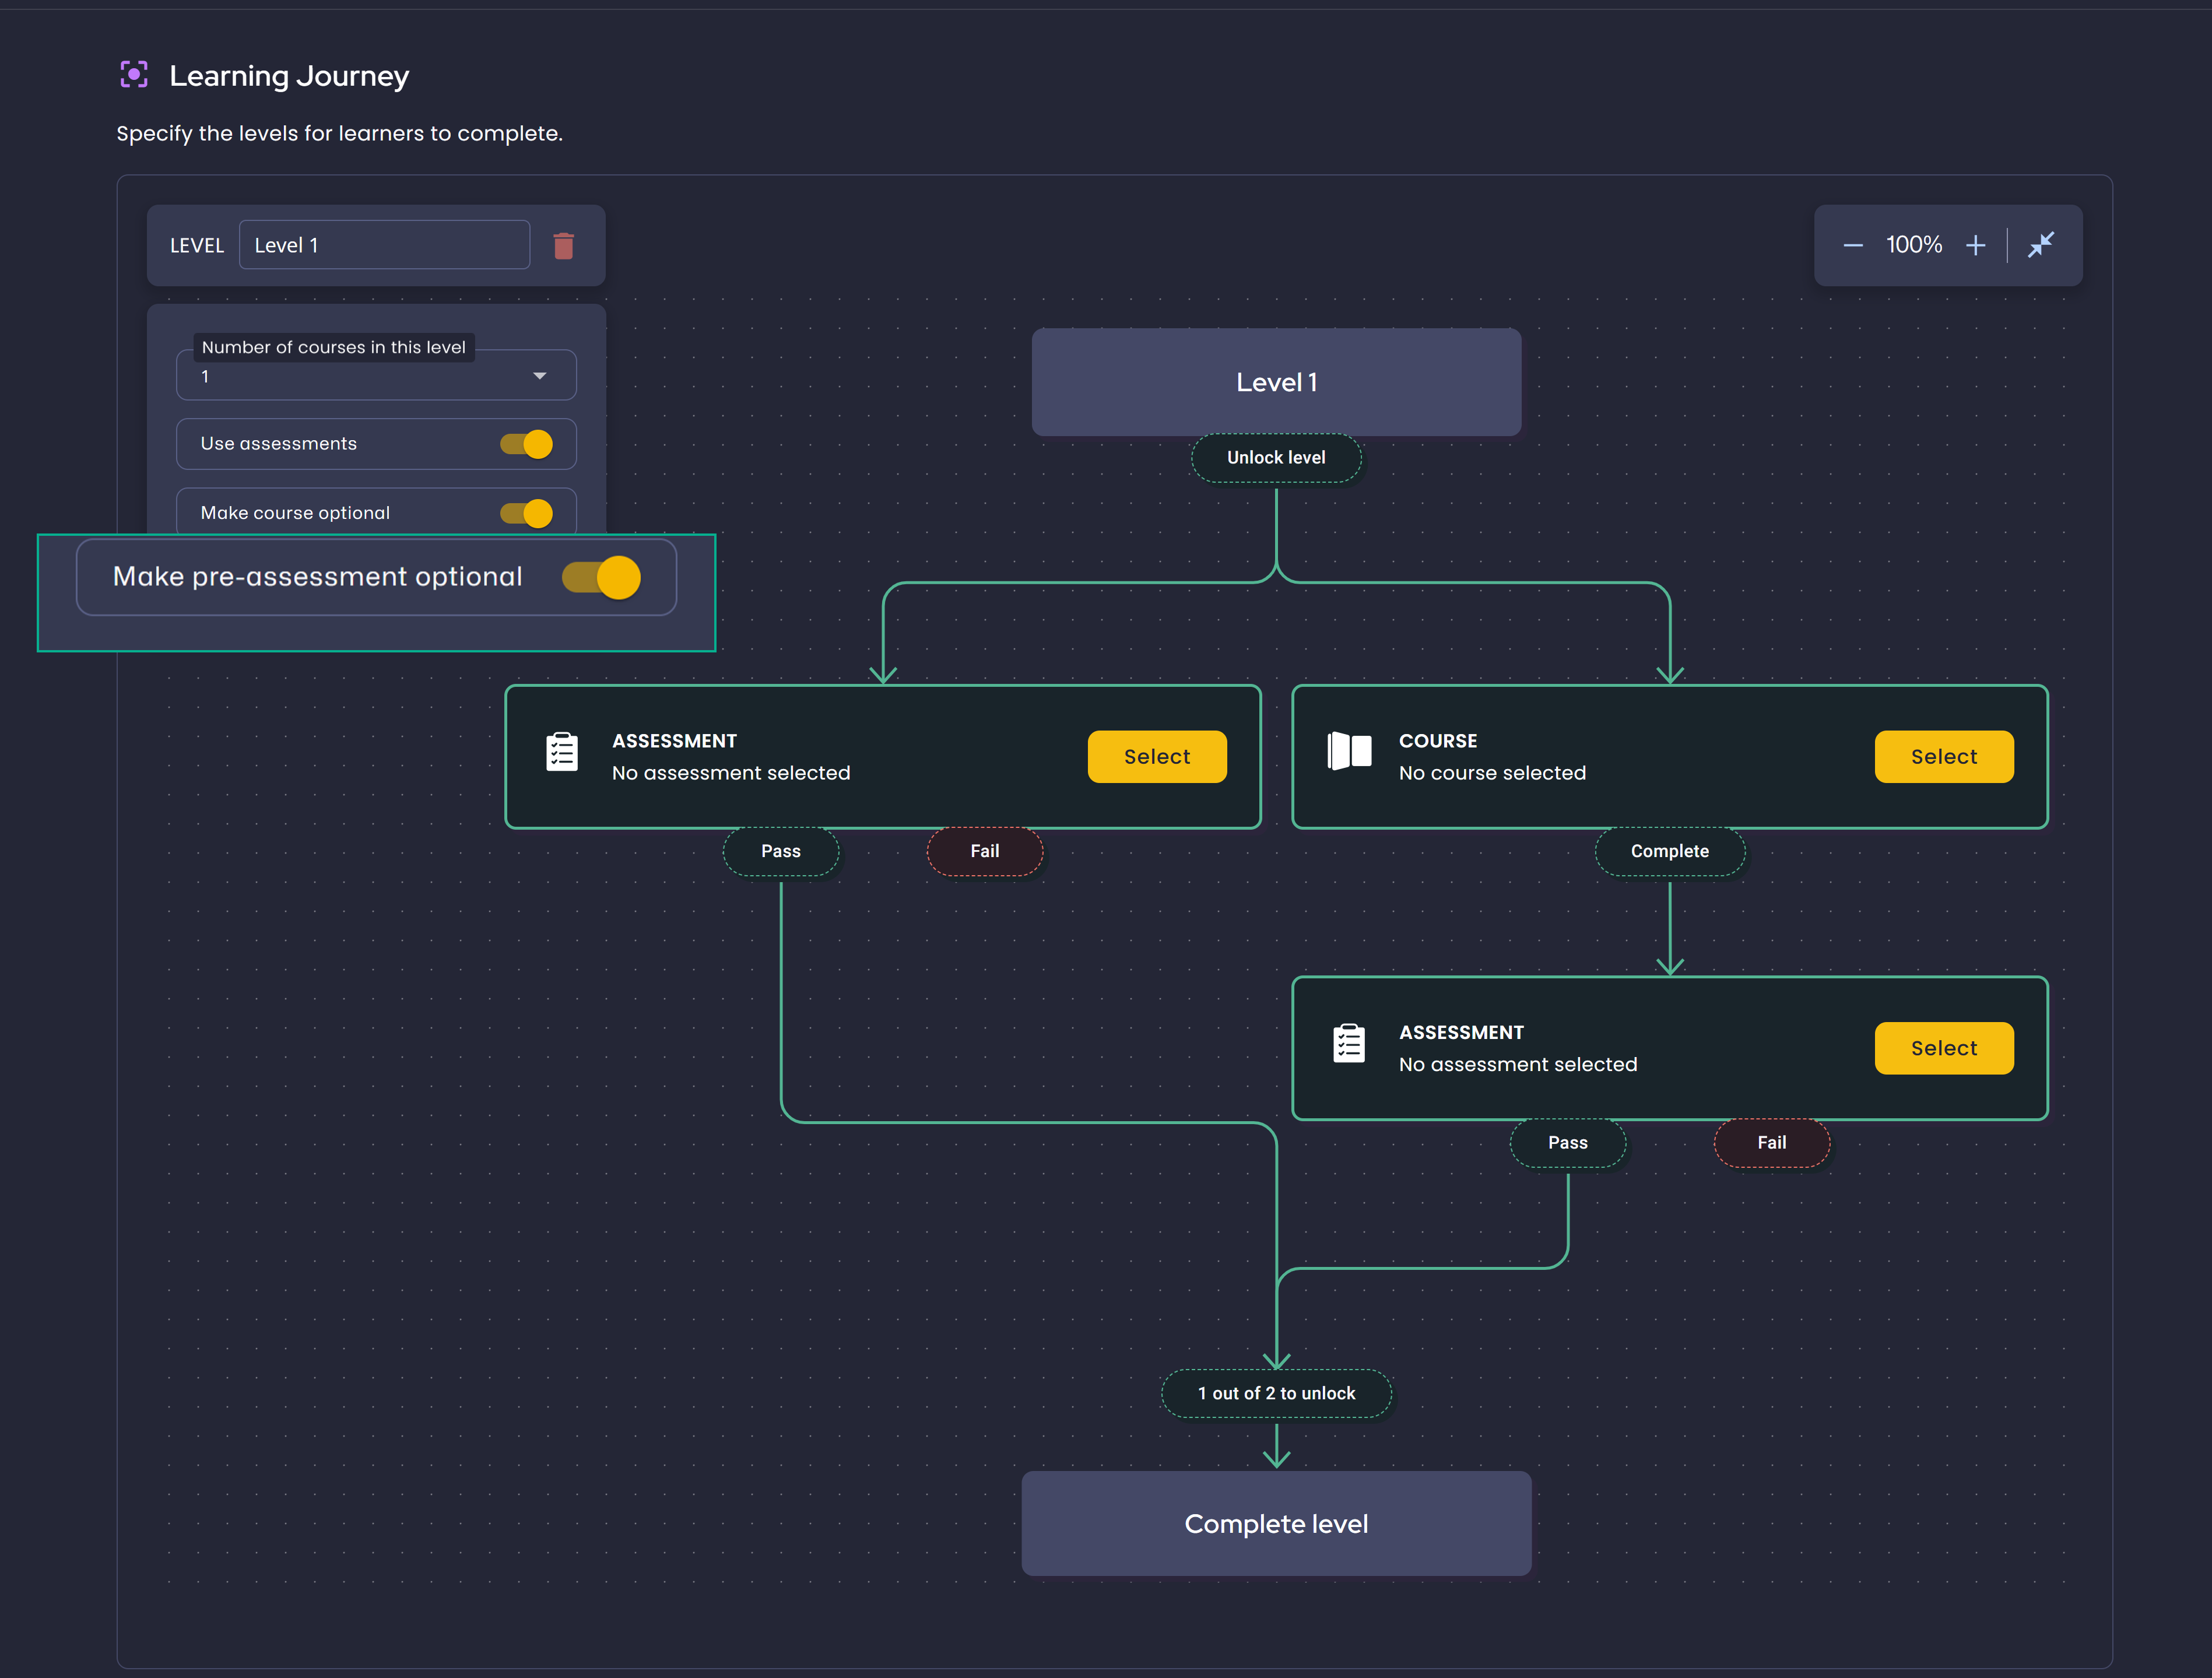Turn off Make pre-assessment optional

599,577
